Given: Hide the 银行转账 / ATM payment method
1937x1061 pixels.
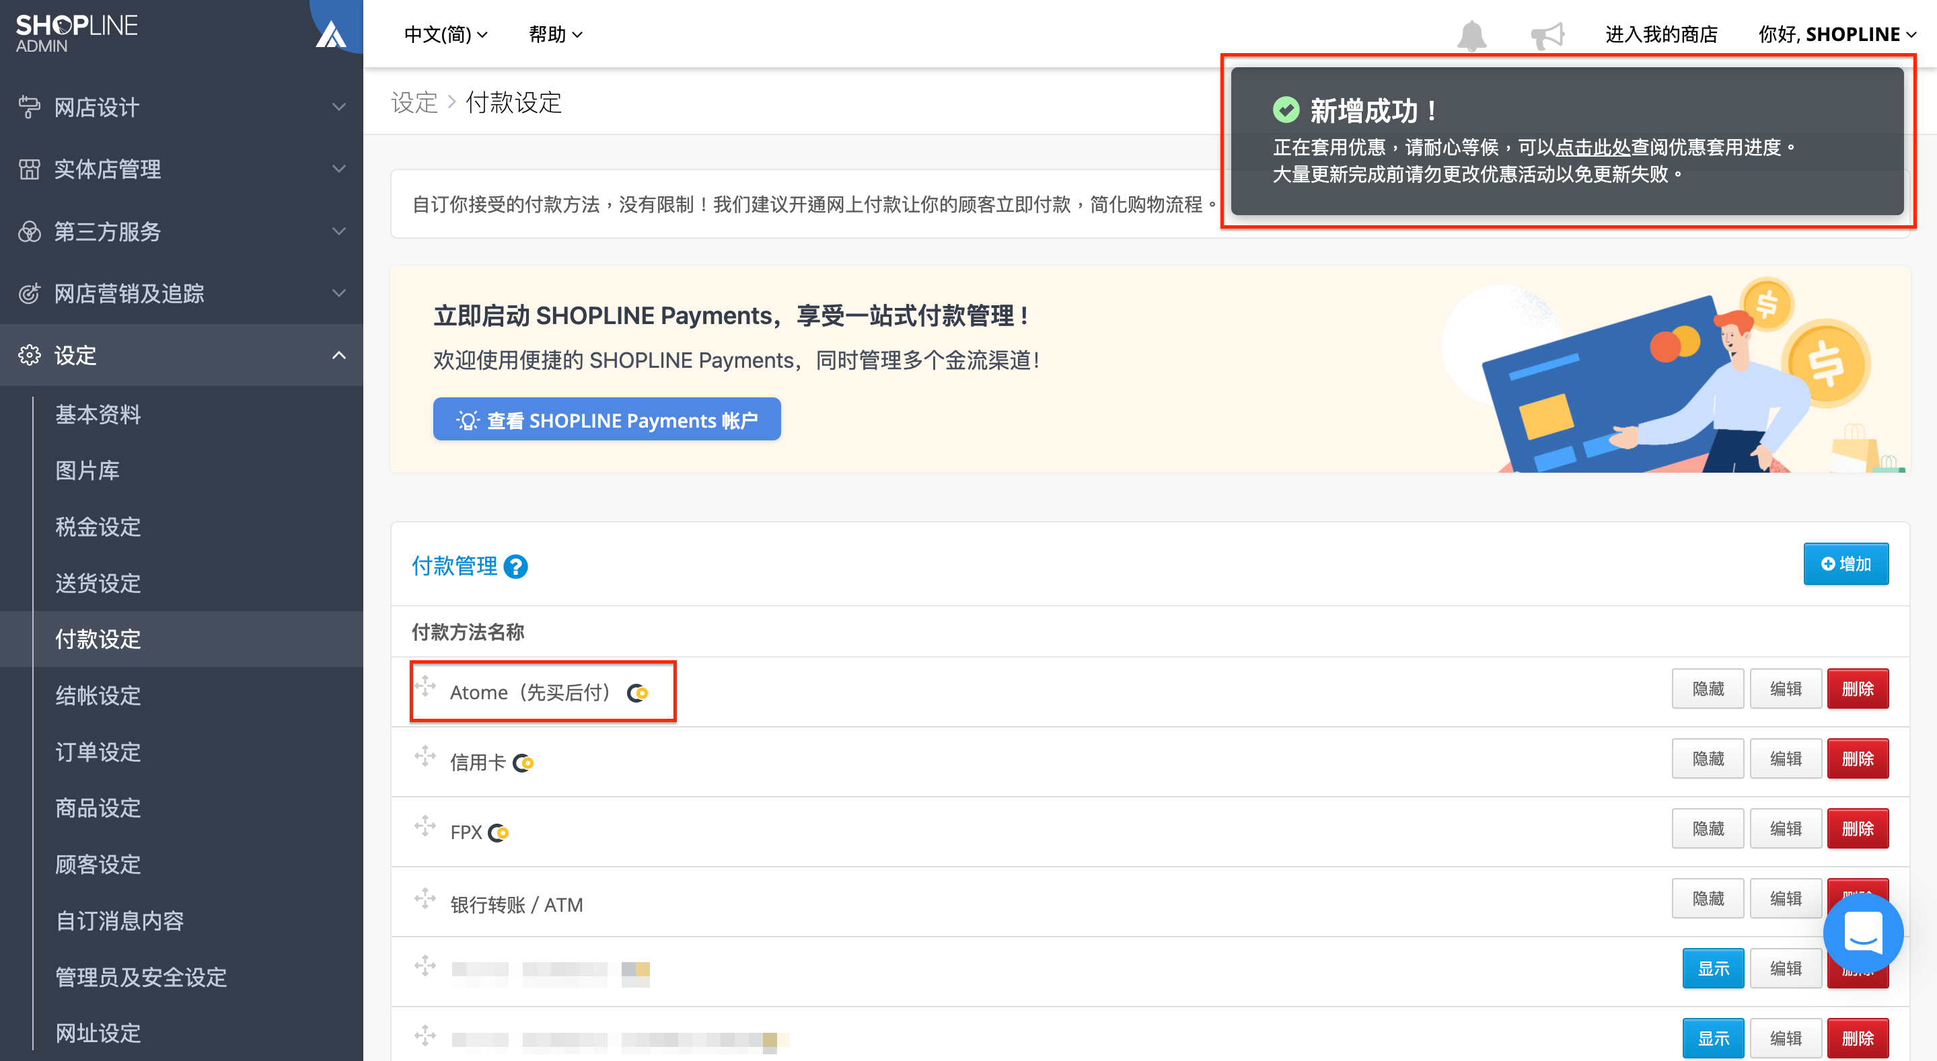Looking at the screenshot, I should coord(1708,899).
